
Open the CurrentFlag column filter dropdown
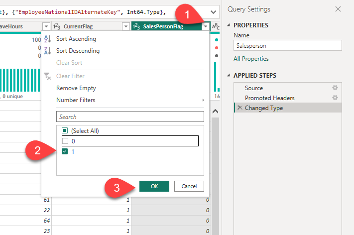[125, 27]
